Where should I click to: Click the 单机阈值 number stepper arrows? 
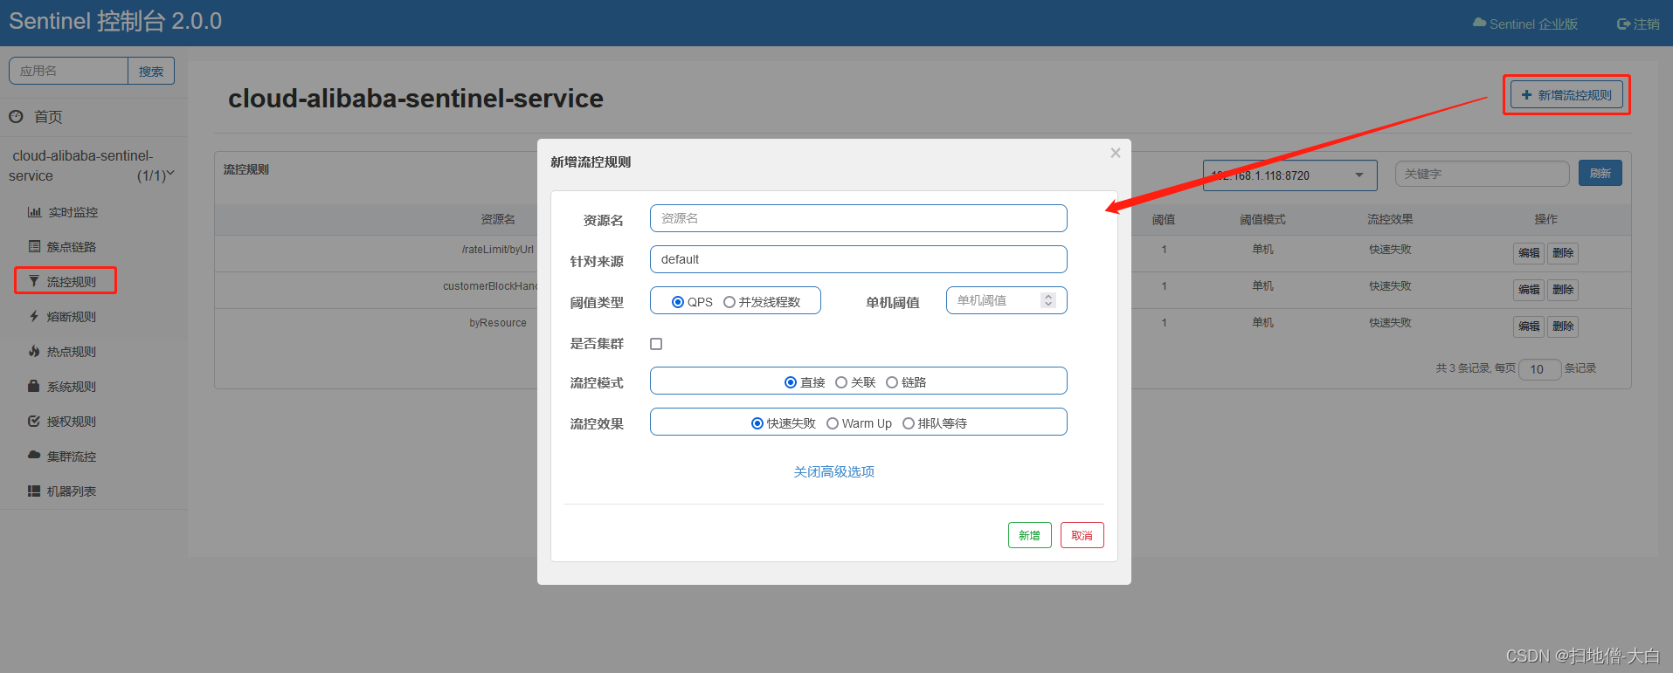tap(1048, 300)
